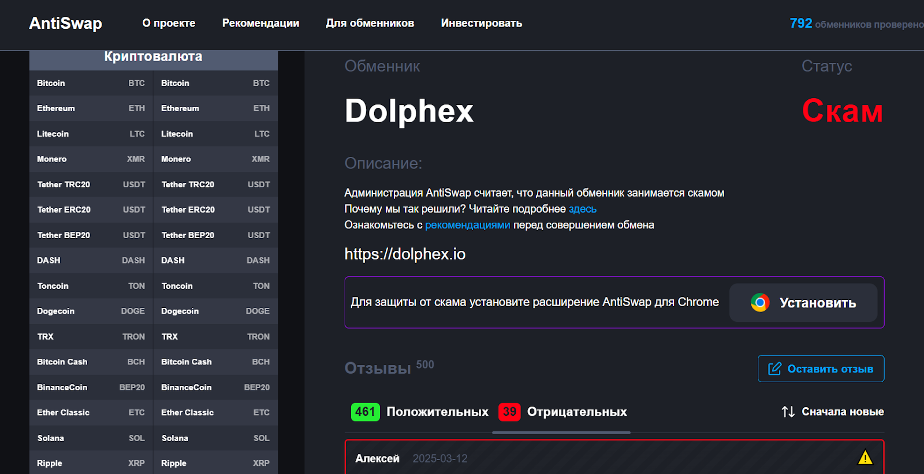Click the Оставить отзыв button
This screenshot has width=924, height=474.
821,368
